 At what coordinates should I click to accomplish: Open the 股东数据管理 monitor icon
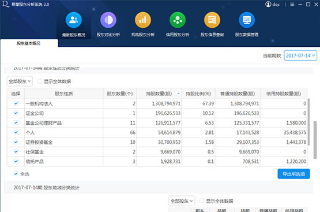tap(247, 20)
